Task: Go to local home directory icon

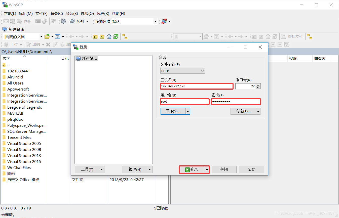Action: point(109,37)
